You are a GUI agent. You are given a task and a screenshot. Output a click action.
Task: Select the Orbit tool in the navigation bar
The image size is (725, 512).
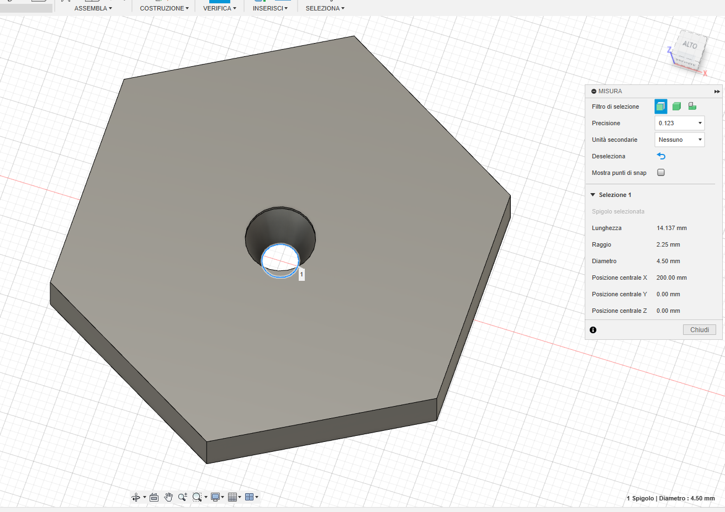[x=136, y=497]
